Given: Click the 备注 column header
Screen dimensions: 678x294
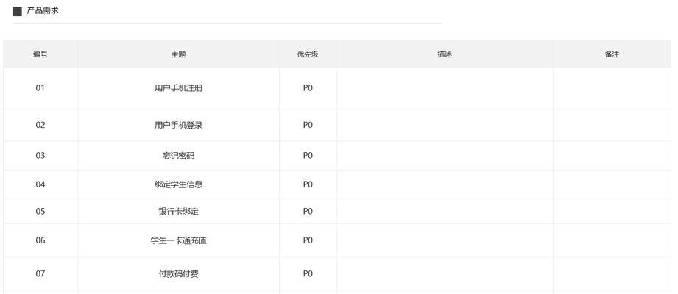Looking at the screenshot, I should pyautogui.click(x=612, y=54).
